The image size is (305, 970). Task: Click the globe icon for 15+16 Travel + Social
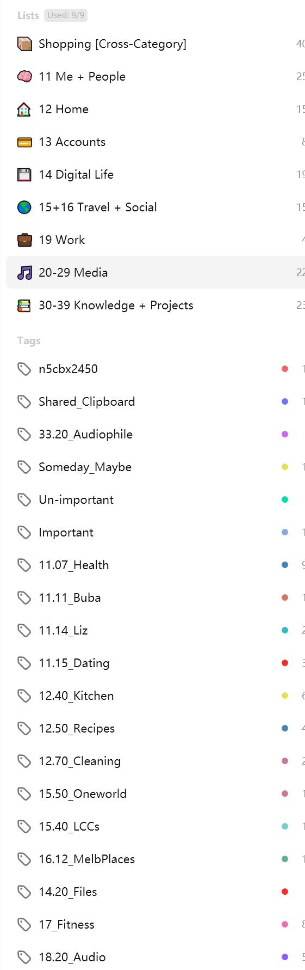[x=24, y=208]
